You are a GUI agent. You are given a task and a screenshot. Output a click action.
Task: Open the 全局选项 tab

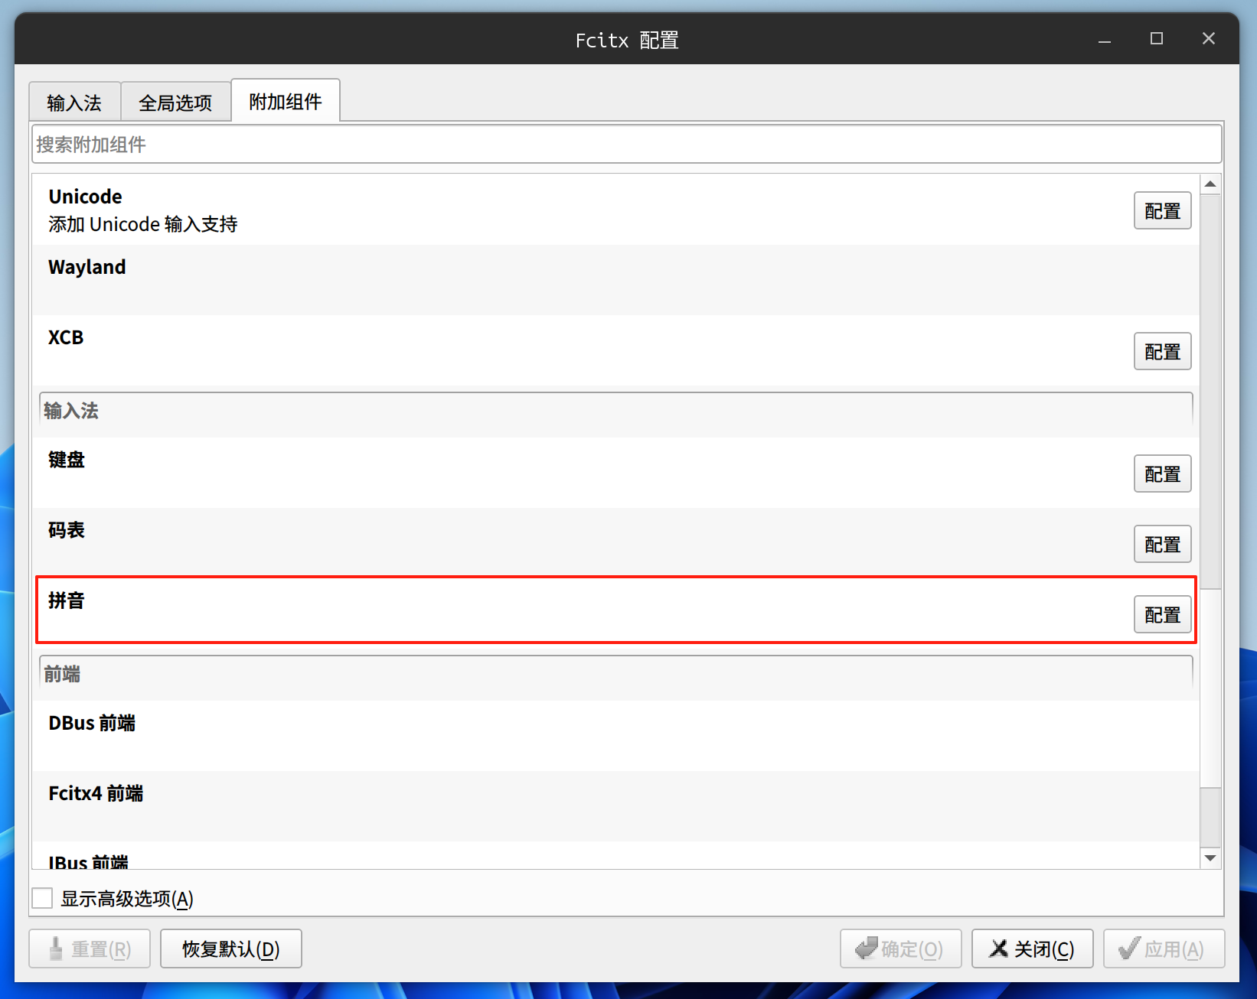coord(175,103)
